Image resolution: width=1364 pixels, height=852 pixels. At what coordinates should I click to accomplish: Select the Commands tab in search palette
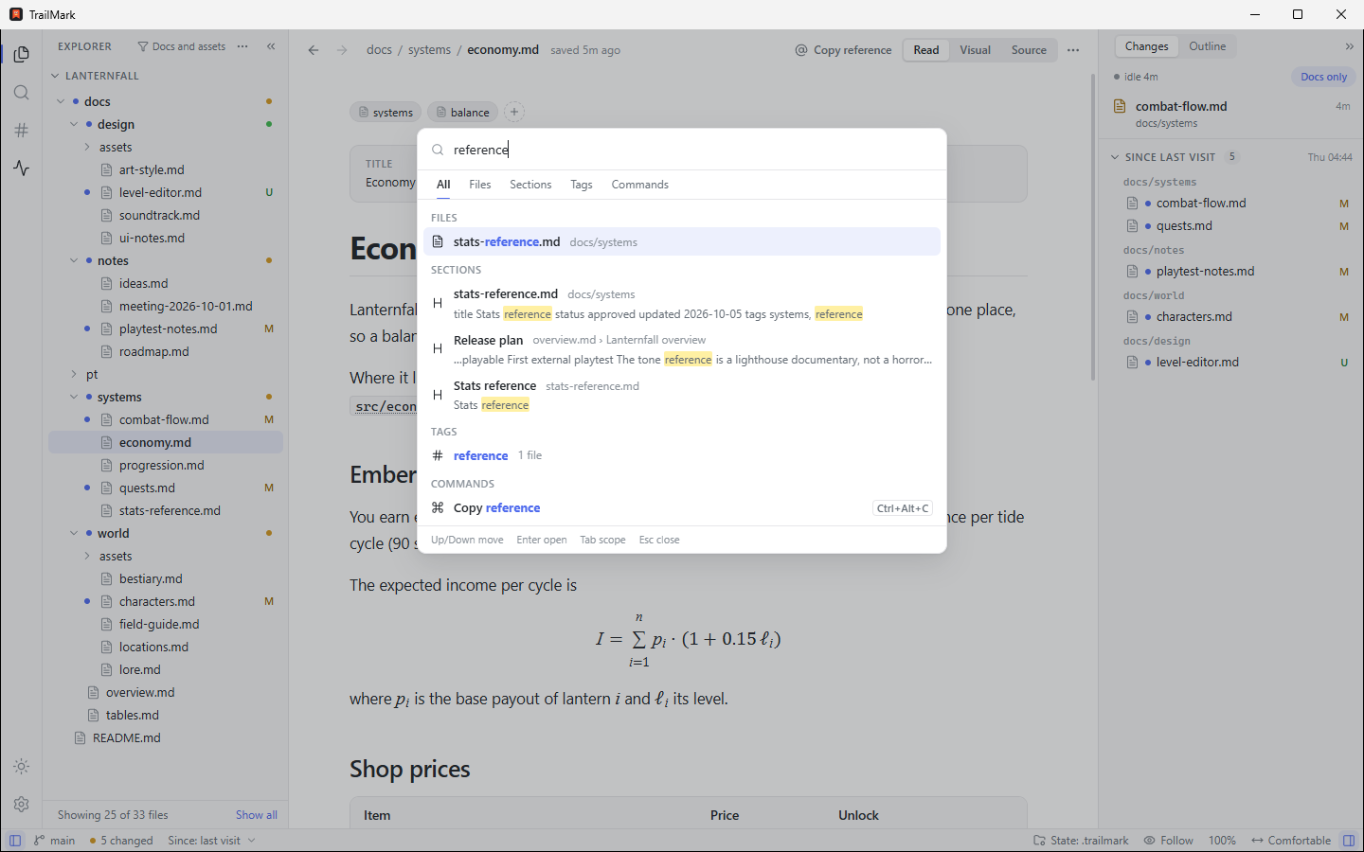(639, 185)
